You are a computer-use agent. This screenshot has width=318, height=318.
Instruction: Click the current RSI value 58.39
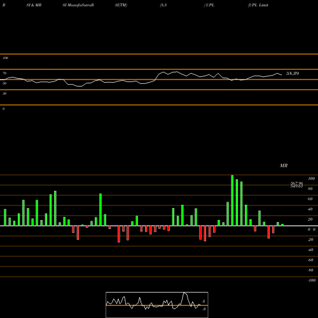tap(293, 73)
